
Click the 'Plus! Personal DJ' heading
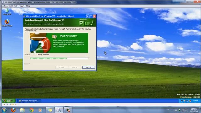tap(68, 36)
